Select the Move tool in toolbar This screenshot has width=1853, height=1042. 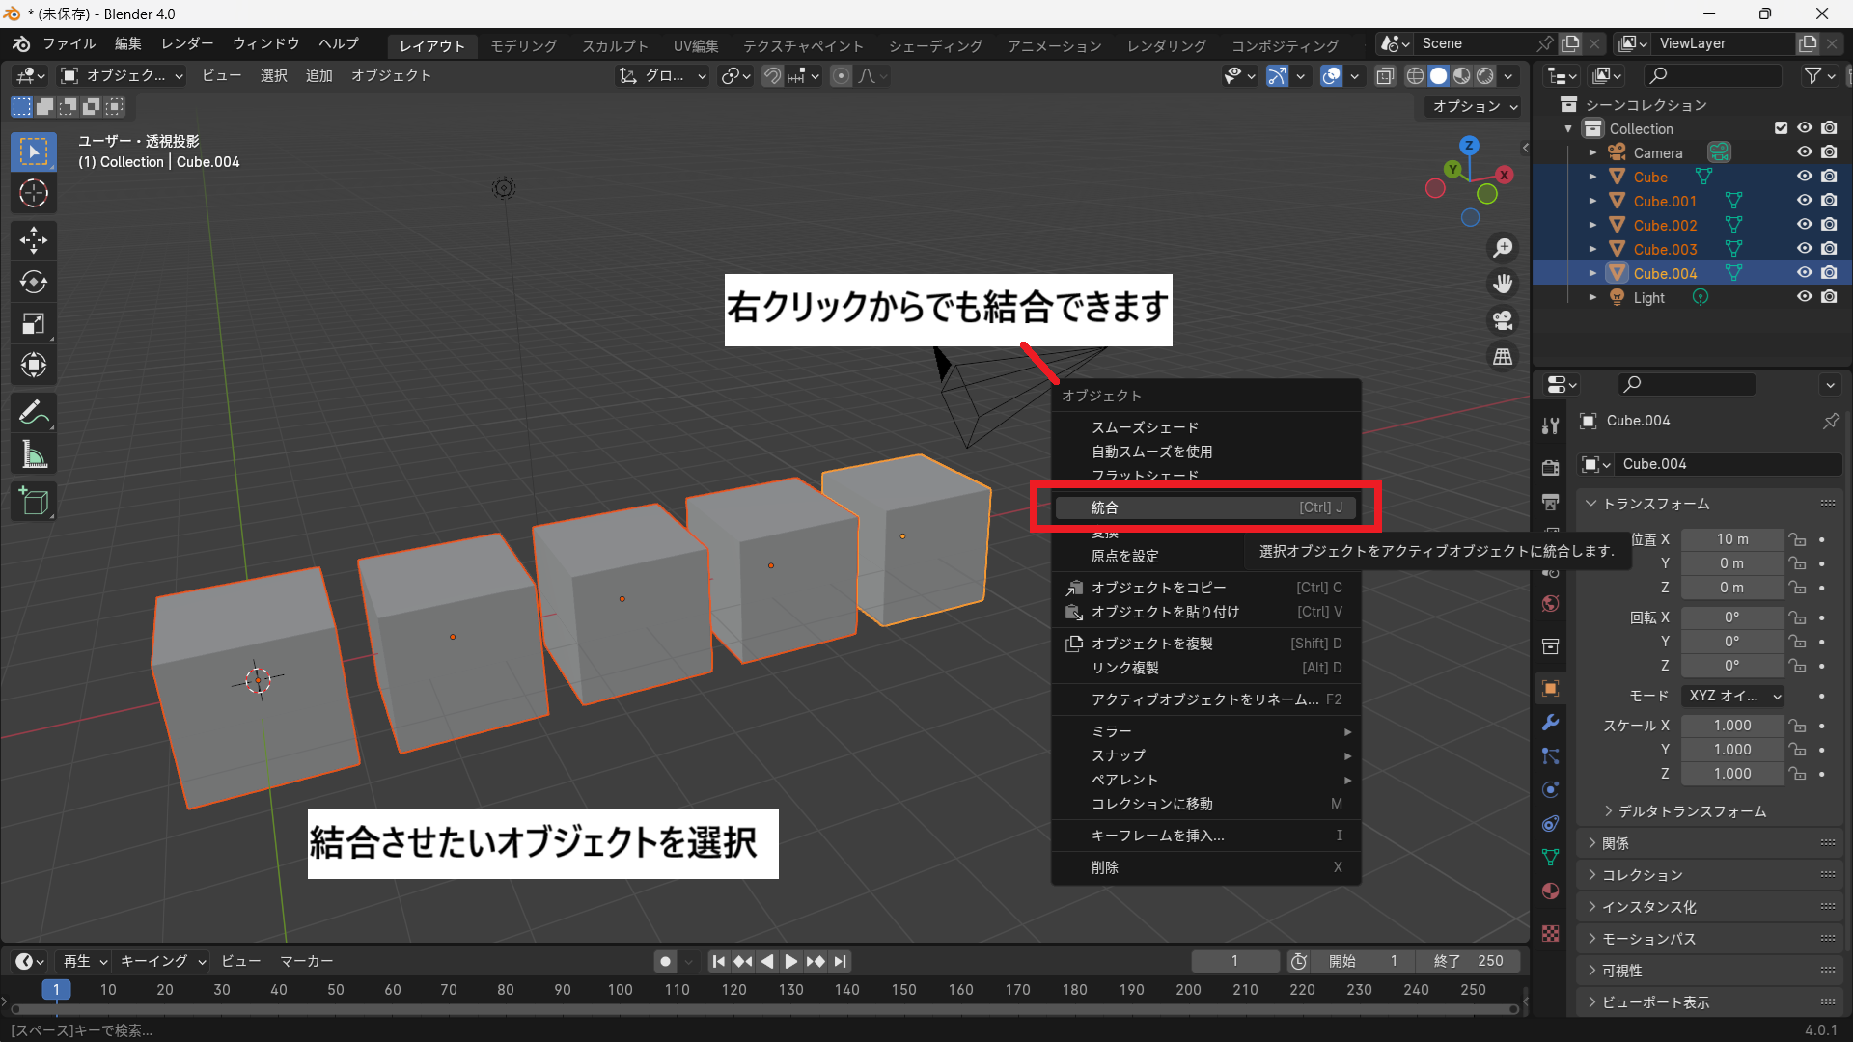point(34,239)
